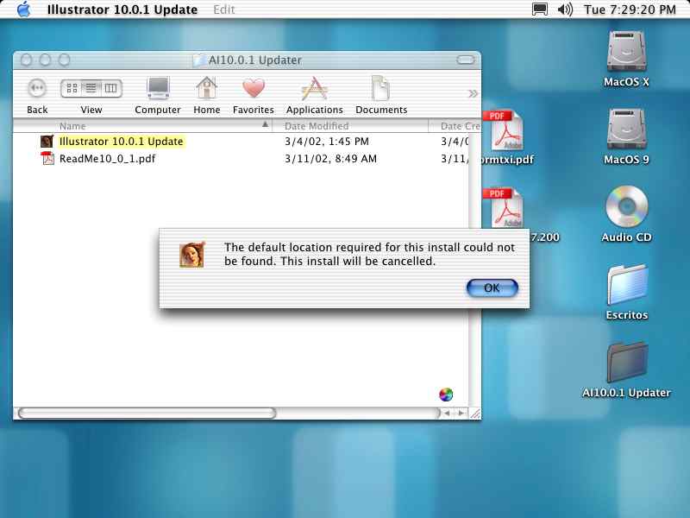
Task: Go to Home folder icon
Action: 206,88
